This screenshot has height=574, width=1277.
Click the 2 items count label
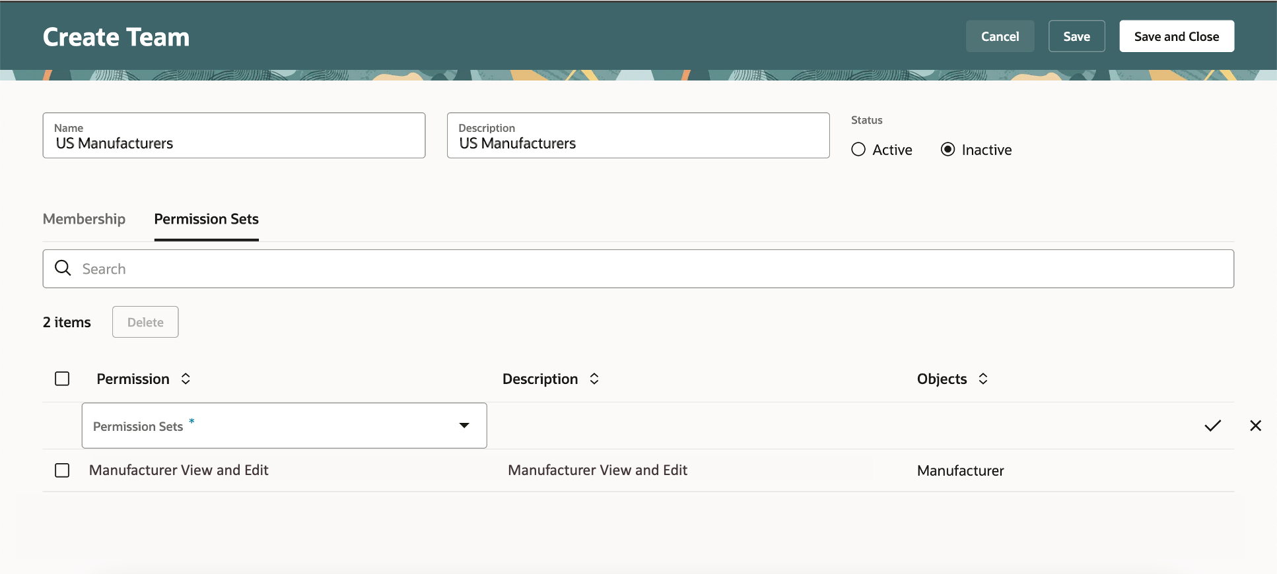coord(67,322)
